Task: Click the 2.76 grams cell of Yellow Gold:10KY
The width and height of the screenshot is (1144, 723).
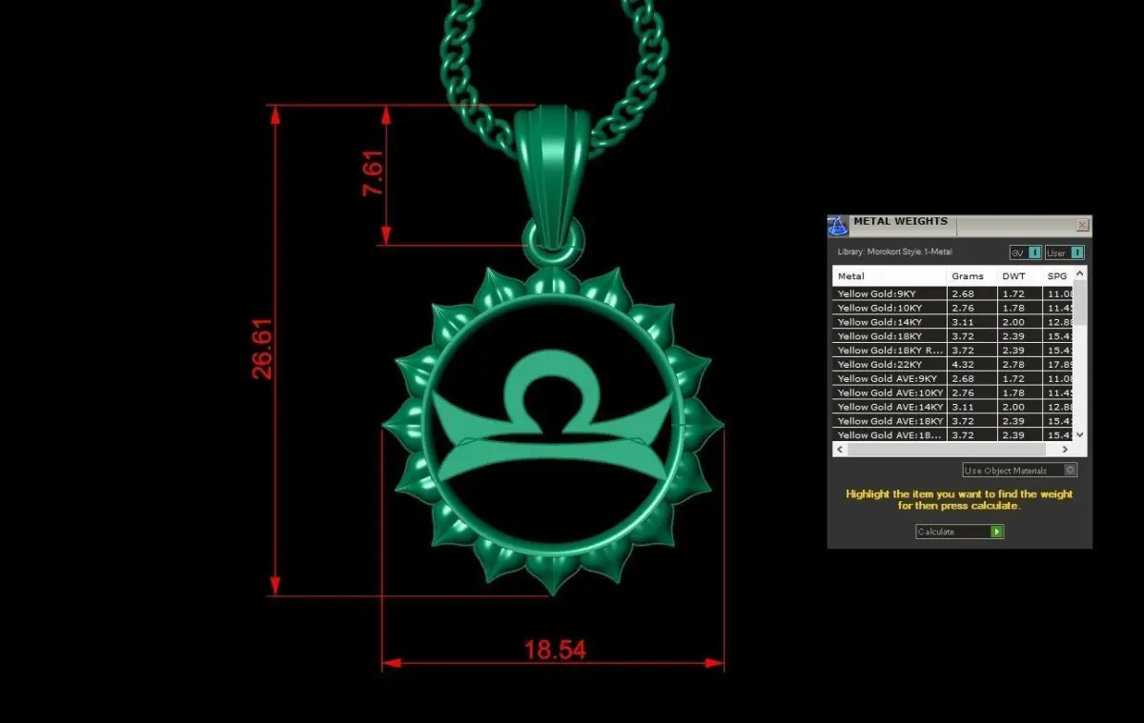Action: [971, 308]
